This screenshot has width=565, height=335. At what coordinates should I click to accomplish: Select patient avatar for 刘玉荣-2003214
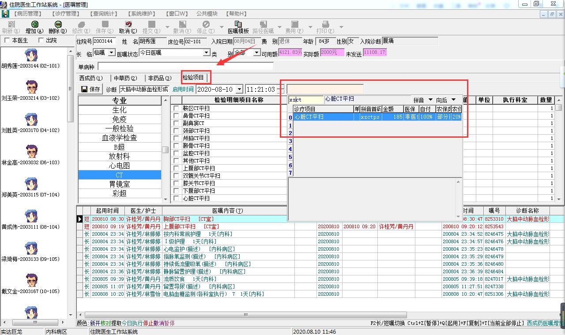coord(31,87)
